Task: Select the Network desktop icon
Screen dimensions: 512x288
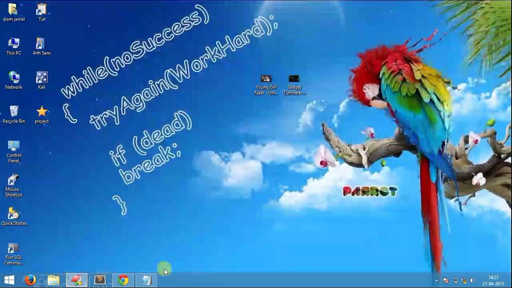Action: 14,80
